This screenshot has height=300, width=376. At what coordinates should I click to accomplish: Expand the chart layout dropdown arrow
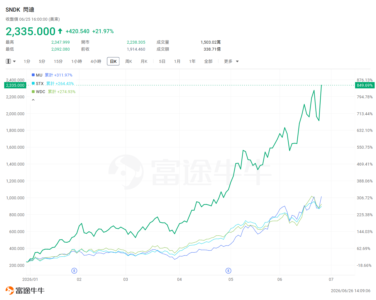[x=14, y=61]
